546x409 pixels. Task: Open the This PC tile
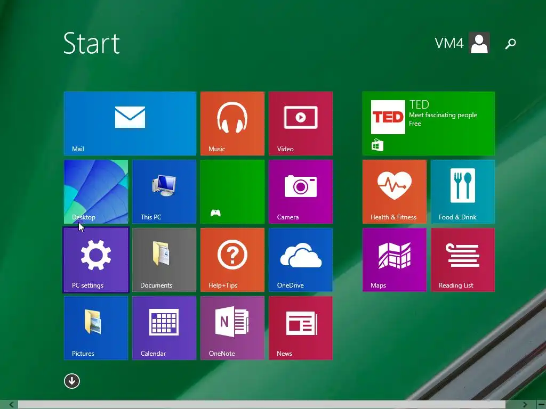(x=164, y=192)
